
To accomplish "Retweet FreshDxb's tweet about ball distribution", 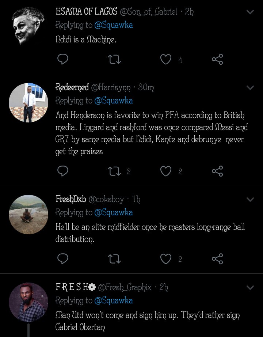I will (114, 259).
